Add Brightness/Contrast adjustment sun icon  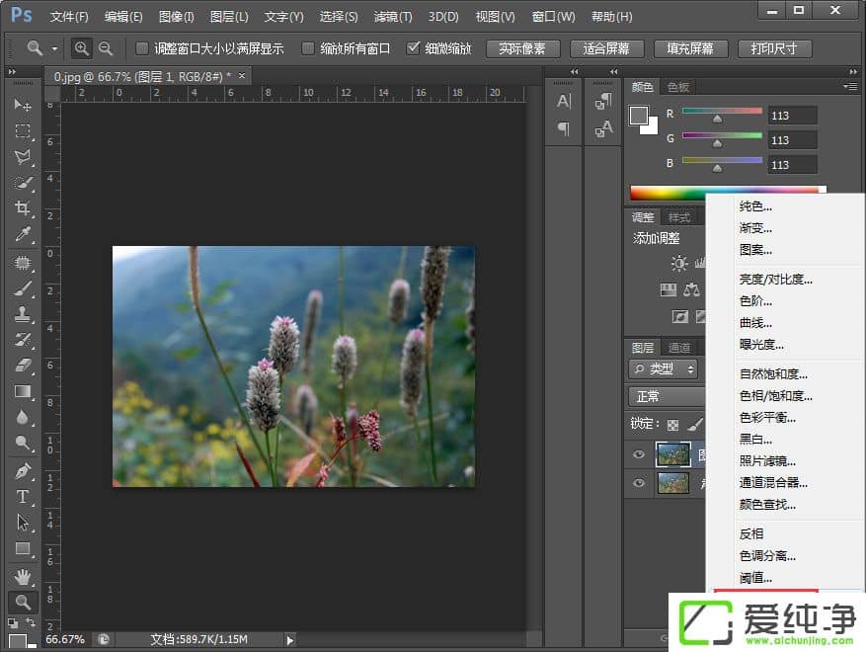tap(678, 263)
